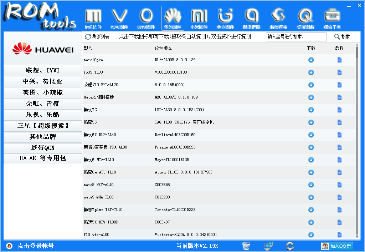Click the 点击登录帐号 login link
This screenshot has height=252, width=365.
[36, 246]
